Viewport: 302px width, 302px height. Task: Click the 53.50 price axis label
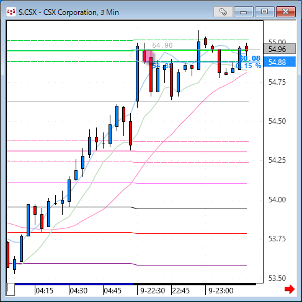click(x=277, y=278)
